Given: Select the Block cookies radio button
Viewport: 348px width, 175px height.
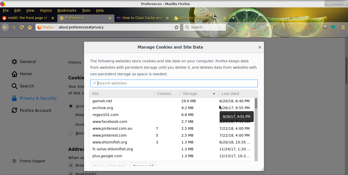Looking at the screenshot, I should point(71,133).
